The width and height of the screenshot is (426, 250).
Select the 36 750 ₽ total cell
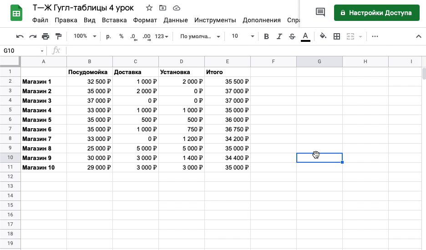point(228,129)
